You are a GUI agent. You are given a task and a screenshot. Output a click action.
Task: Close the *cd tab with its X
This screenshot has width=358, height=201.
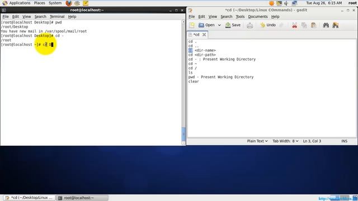204,35
